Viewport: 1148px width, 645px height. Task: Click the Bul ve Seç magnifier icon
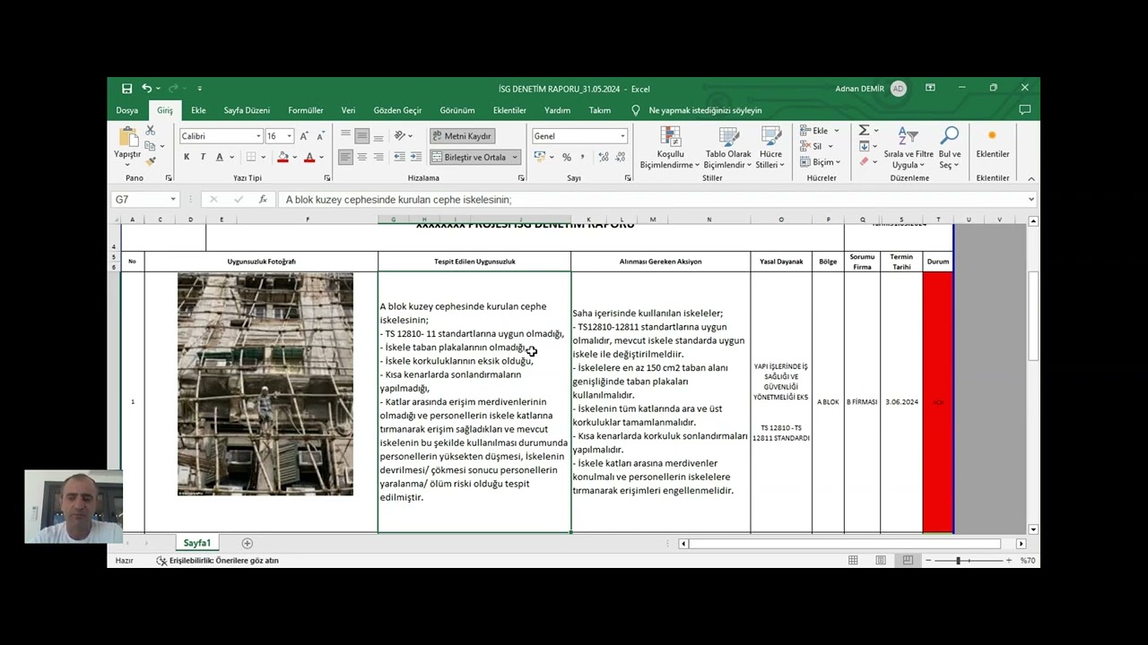coord(950,135)
